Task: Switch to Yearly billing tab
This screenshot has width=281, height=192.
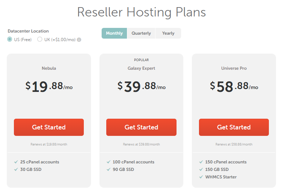Action: tap(168, 33)
